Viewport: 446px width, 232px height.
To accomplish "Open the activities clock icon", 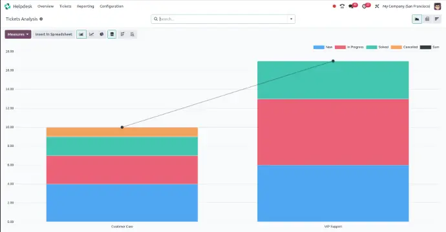I will pos(365,6).
